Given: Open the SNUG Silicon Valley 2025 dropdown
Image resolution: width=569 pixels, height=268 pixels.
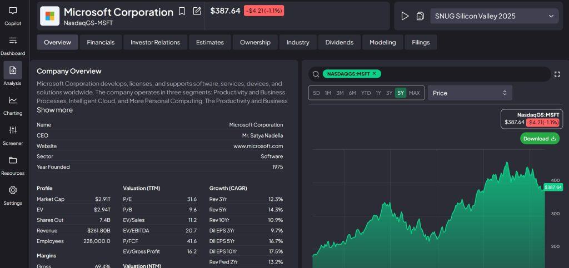Looking at the screenshot, I should [x=494, y=16].
